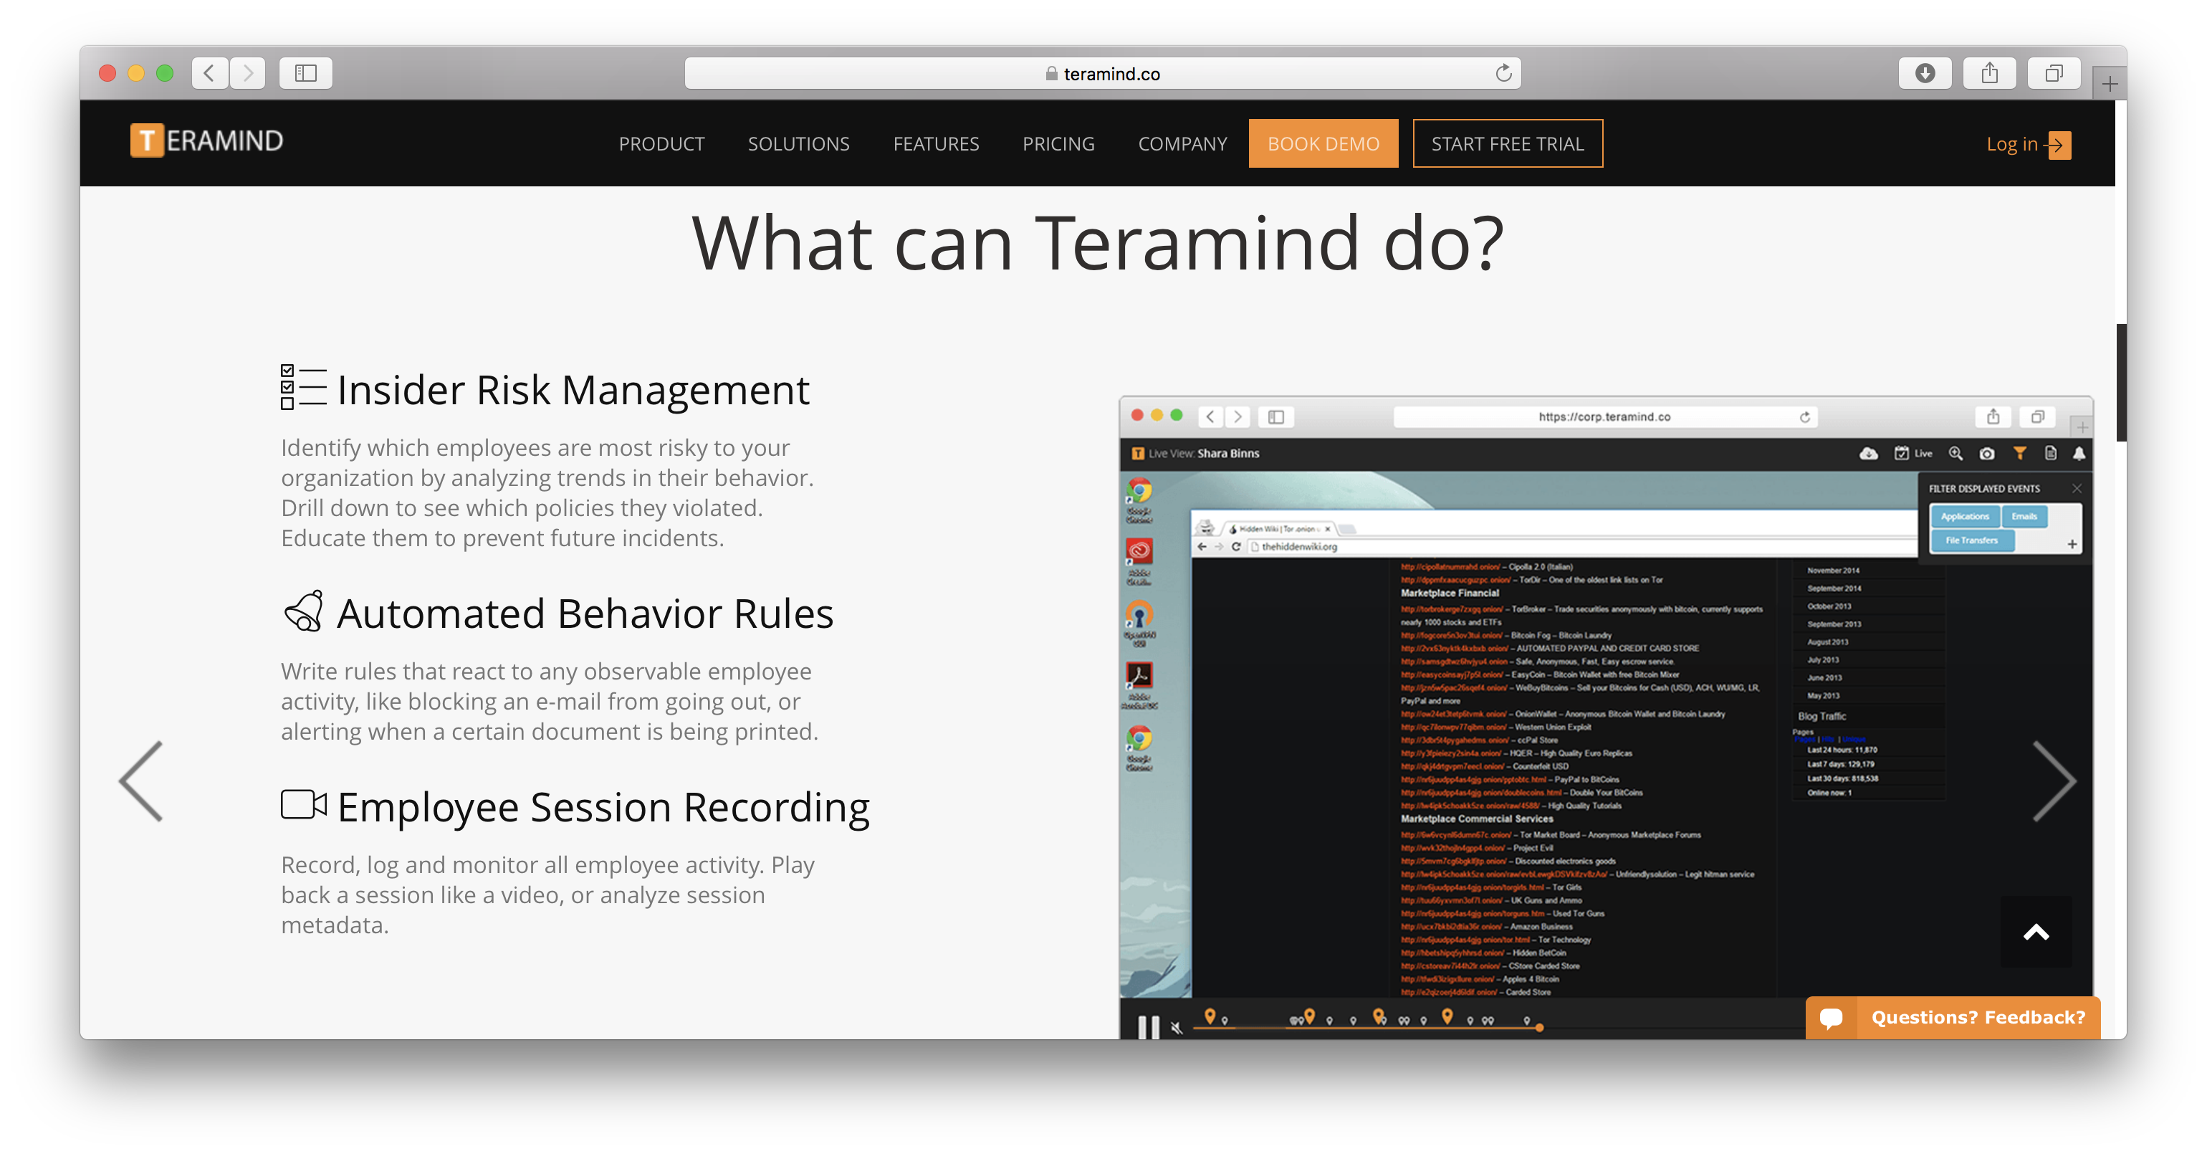
Task: Pause the session playback
Action: point(1148,1026)
